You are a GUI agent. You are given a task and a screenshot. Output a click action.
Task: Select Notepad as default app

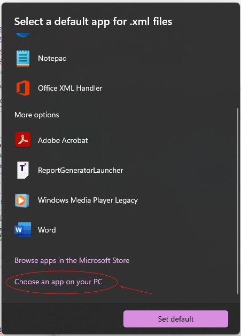pos(120,58)
